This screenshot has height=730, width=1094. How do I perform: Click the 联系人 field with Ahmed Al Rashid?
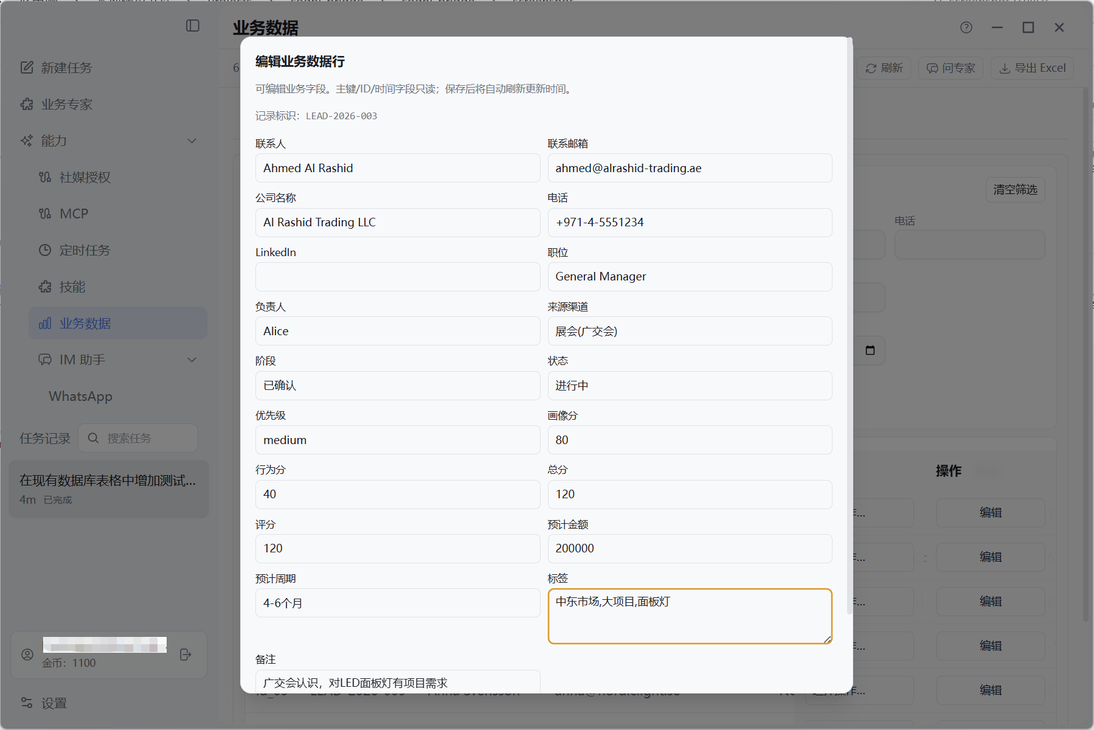click(398, 168)
